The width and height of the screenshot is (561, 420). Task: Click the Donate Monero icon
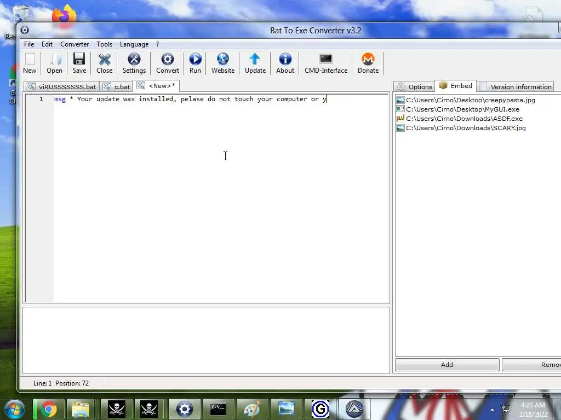[x=368, y=63]
